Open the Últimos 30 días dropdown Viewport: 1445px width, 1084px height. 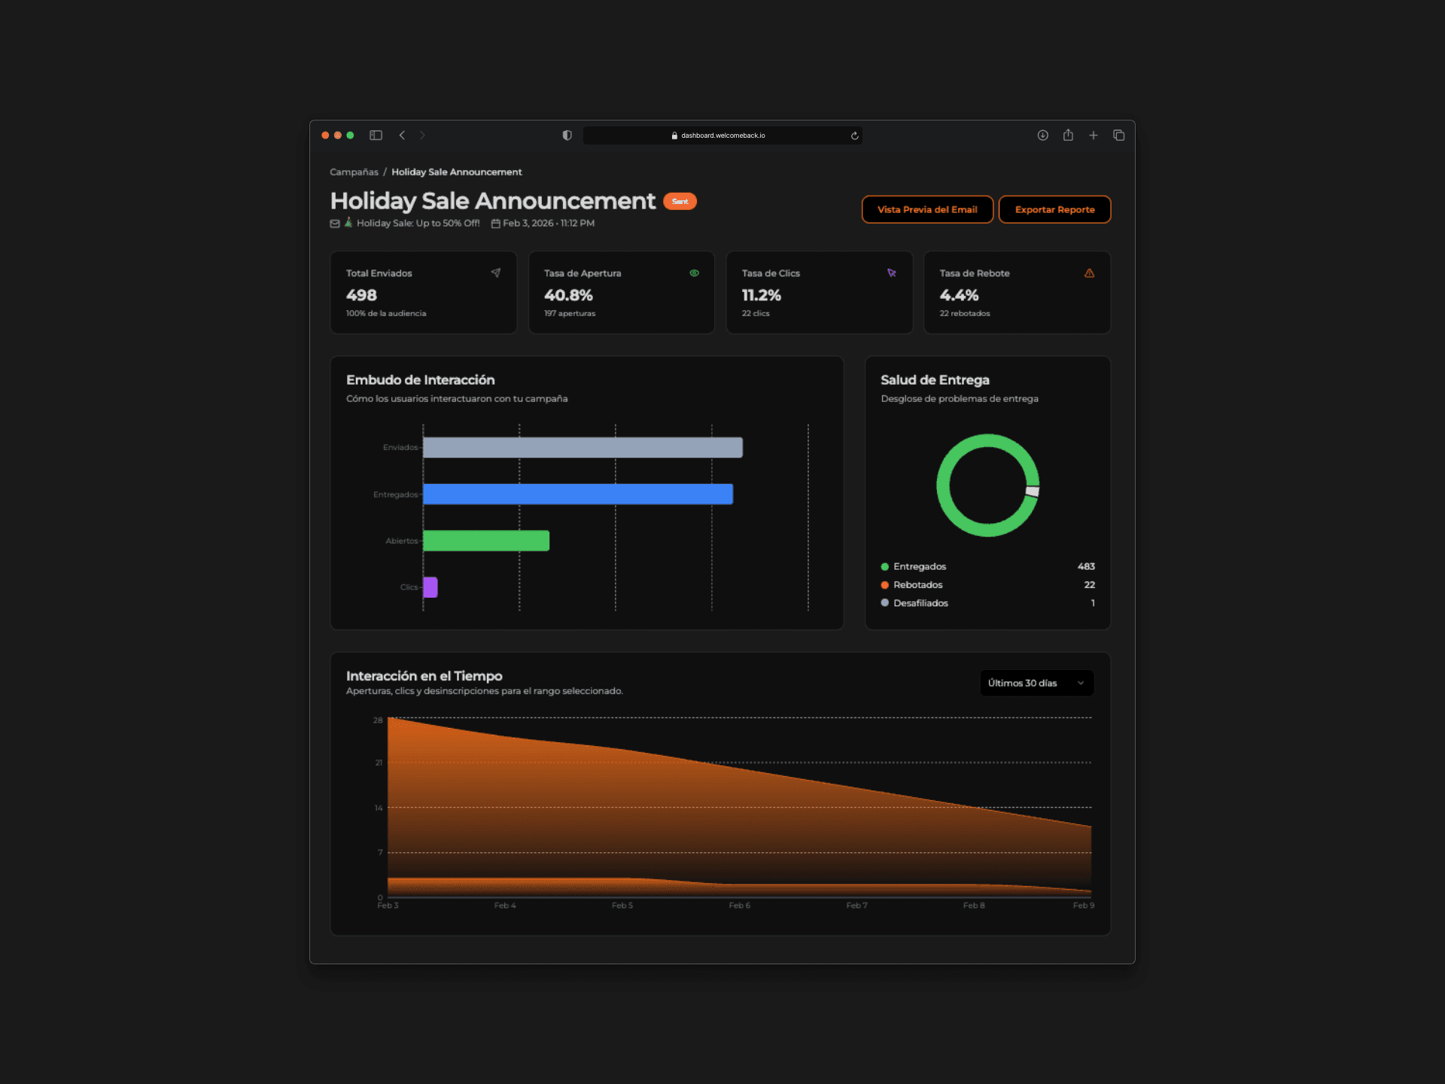click(1036, 683)
